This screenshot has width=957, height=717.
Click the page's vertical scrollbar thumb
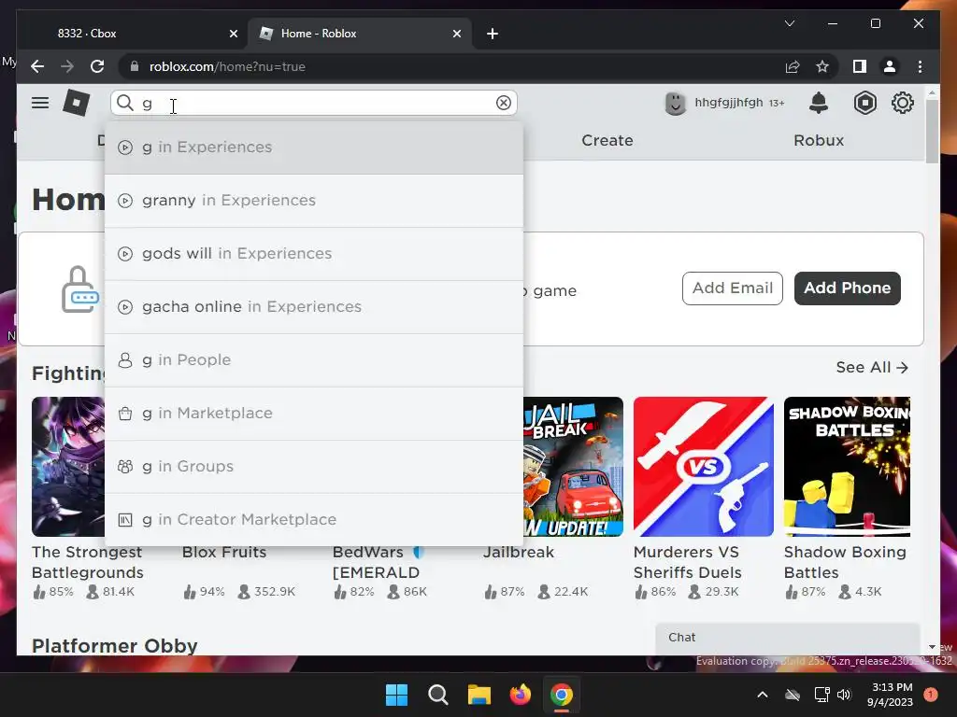pos(932,131)
